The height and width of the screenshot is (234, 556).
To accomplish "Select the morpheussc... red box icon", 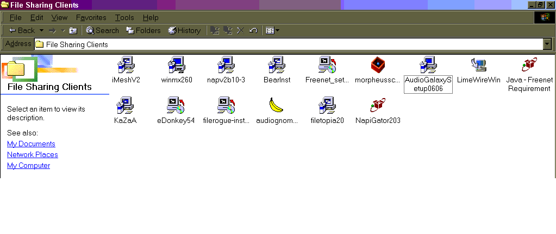I will tap(378, 64).
